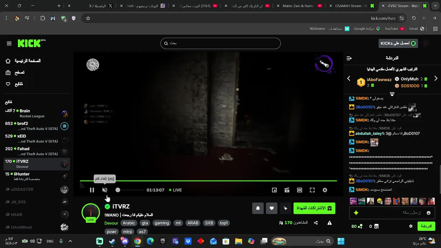Open Discord from the taskbar
Viewport: 441px width, 248px height.
125,241
